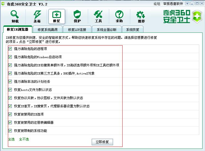
Task: Open the 论坛 forum link
Action: (157, 4)
